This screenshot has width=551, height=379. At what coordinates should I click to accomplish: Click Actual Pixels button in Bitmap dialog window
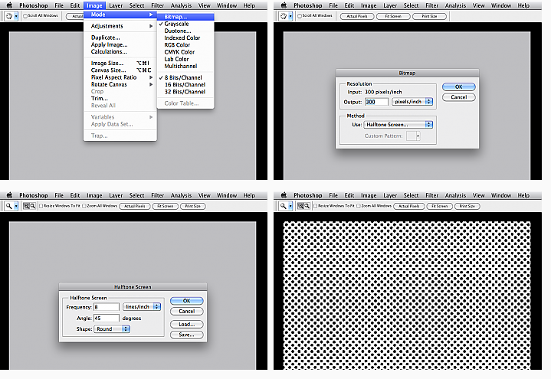[x=357, y=16]
